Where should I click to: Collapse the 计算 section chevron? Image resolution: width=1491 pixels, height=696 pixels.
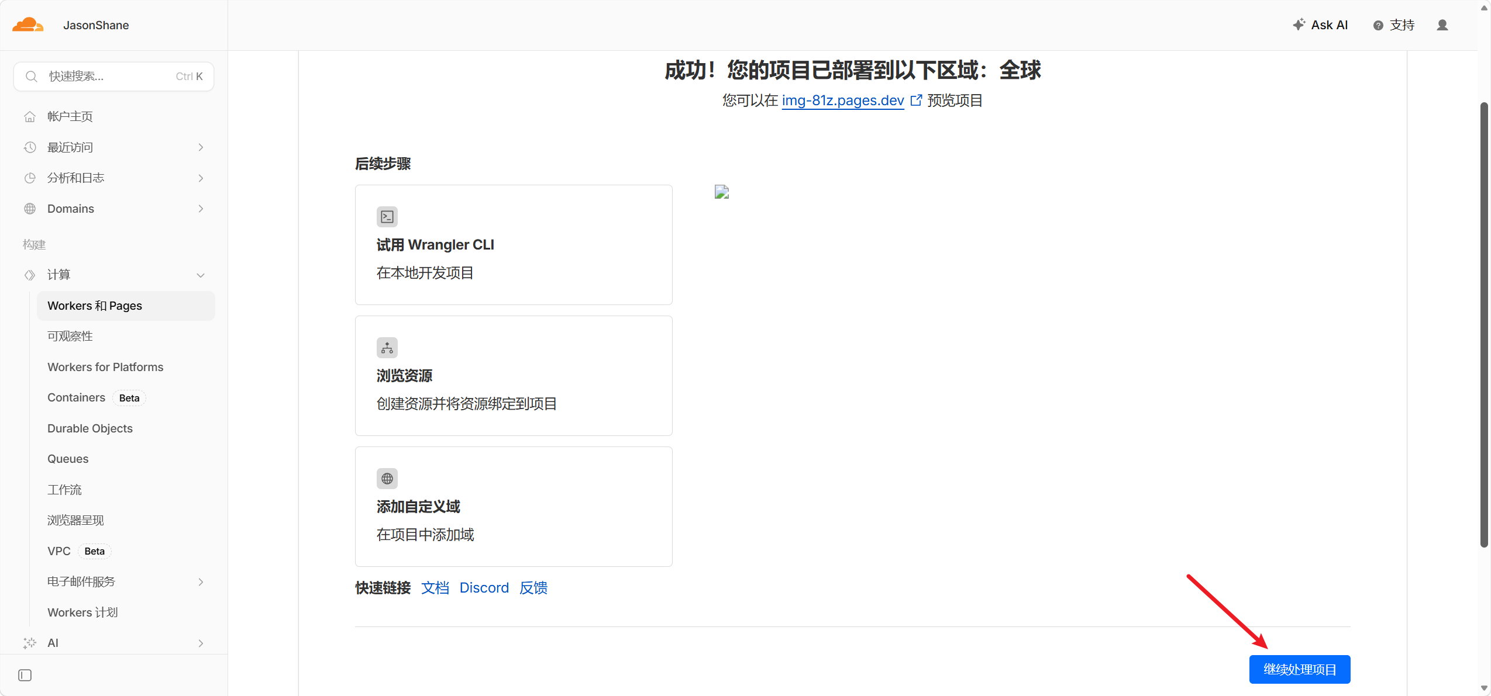201,275
